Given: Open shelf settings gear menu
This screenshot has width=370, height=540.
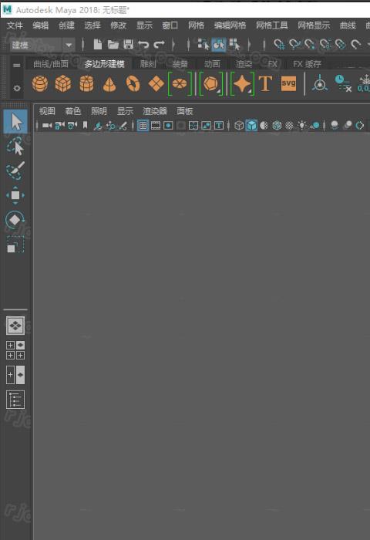Looking at the screenshot, I should point(16,88).
